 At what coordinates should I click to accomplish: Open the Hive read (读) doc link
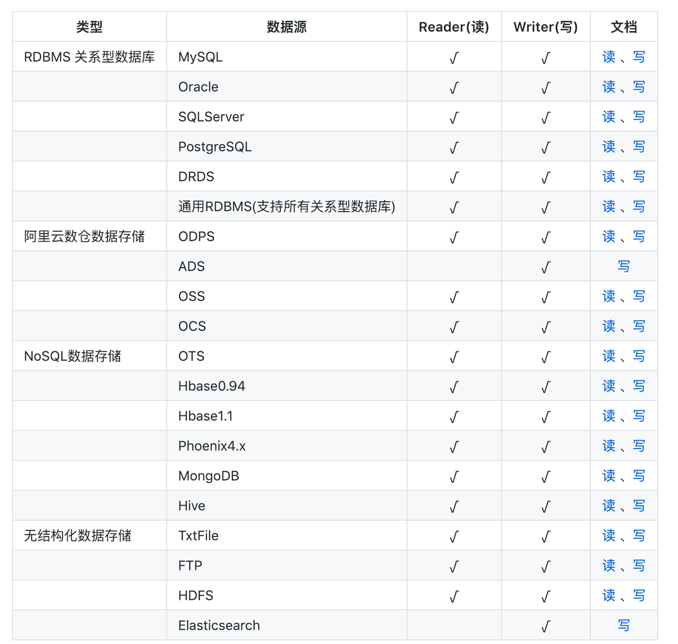point(609,506)
